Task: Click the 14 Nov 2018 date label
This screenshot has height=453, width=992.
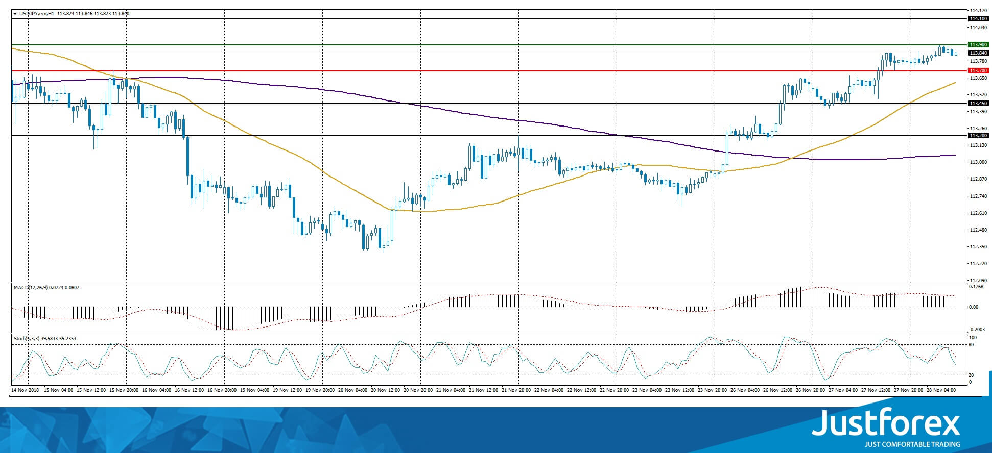Action: click(25, 390)
